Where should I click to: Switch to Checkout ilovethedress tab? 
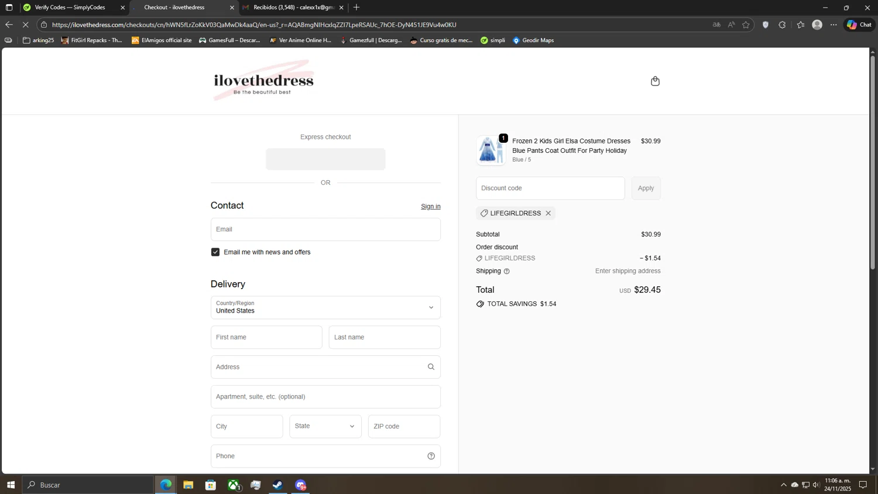[183, 8]
